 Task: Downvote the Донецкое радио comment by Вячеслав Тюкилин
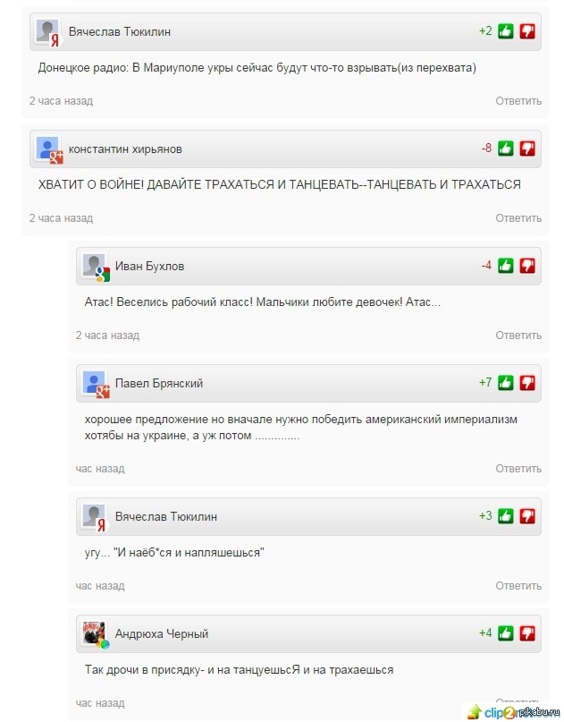click(527, 31)
